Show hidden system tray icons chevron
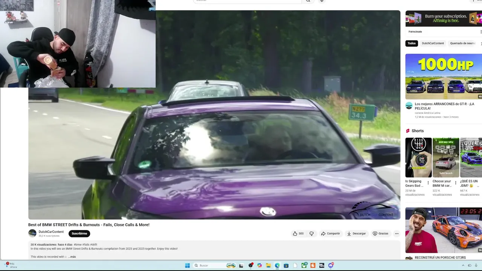 [x=463, y=265]
